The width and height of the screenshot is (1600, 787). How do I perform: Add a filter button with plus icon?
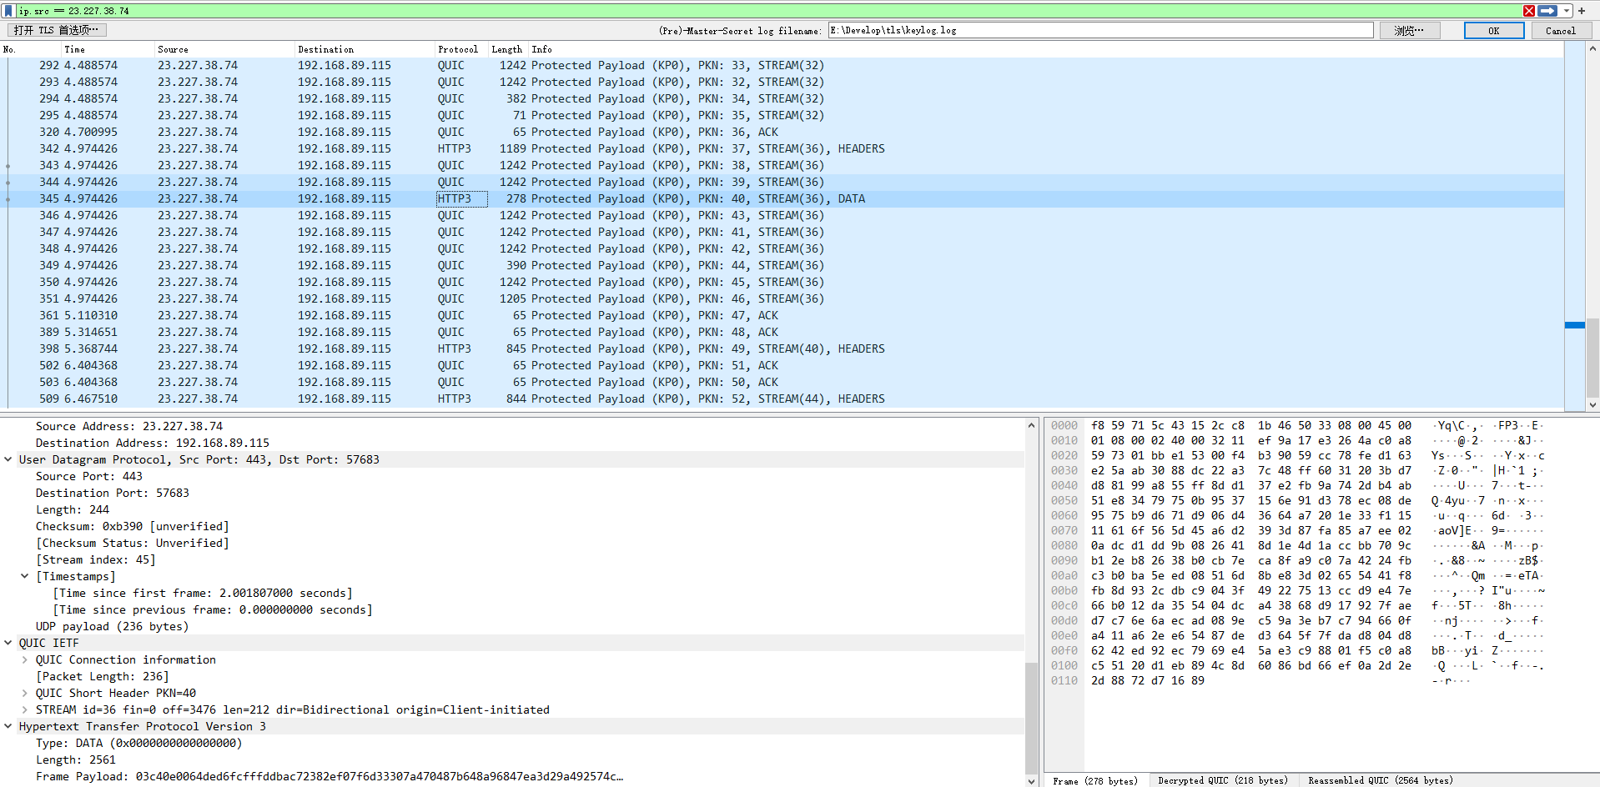(x=1582, y=11)
